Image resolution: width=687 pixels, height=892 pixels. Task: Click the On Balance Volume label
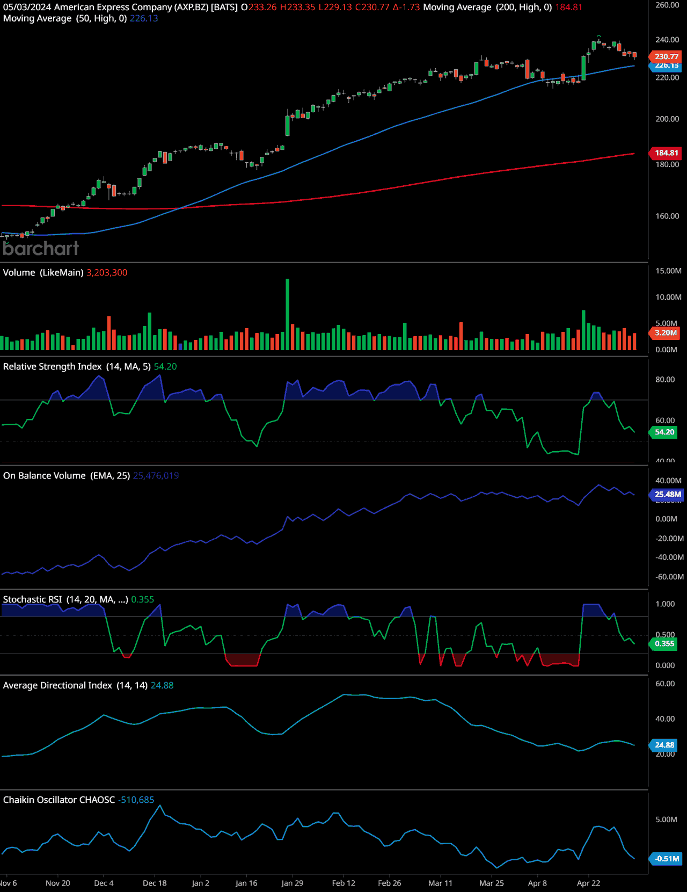pyautogui.click(x=67, y=476)
